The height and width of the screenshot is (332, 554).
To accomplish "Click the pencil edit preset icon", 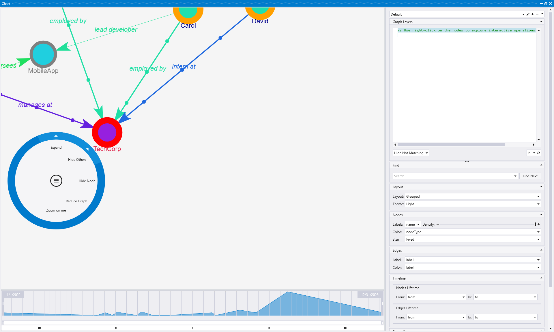I will pyautogui.click(x=528, y=14).
